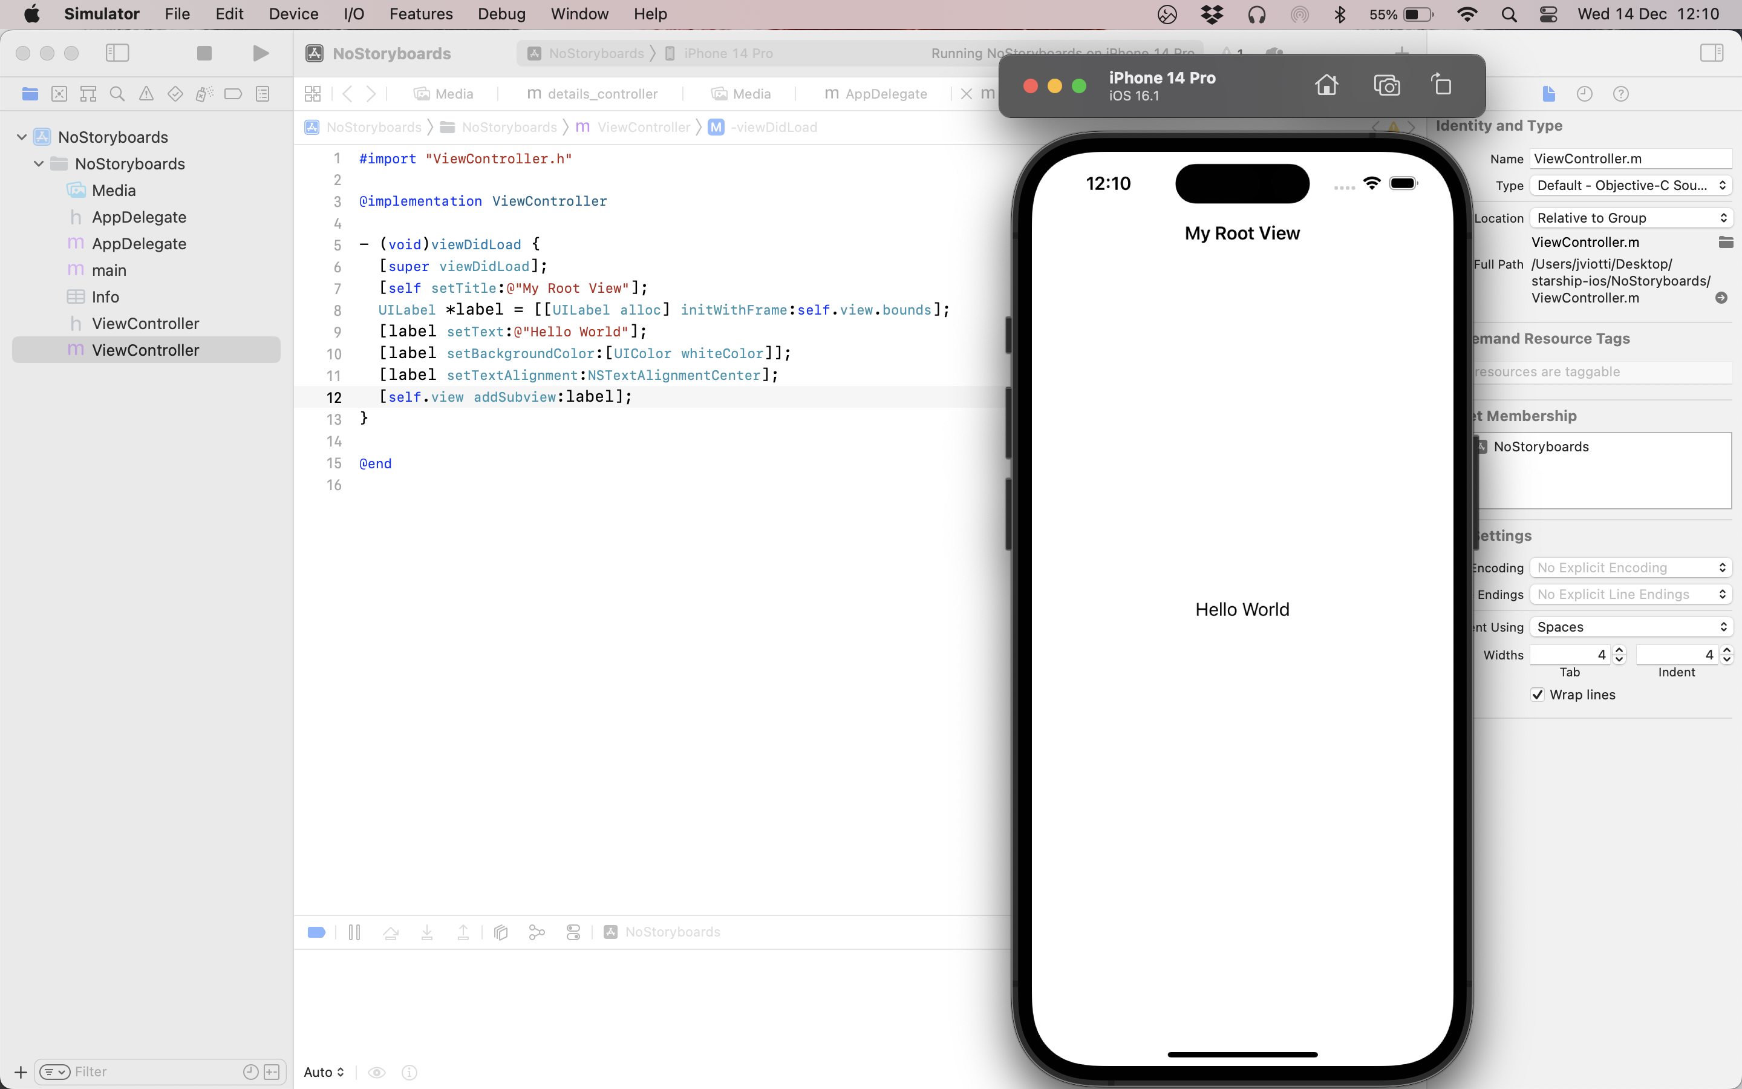Select Encoding dropdown in file settings

coord(1629,566)
